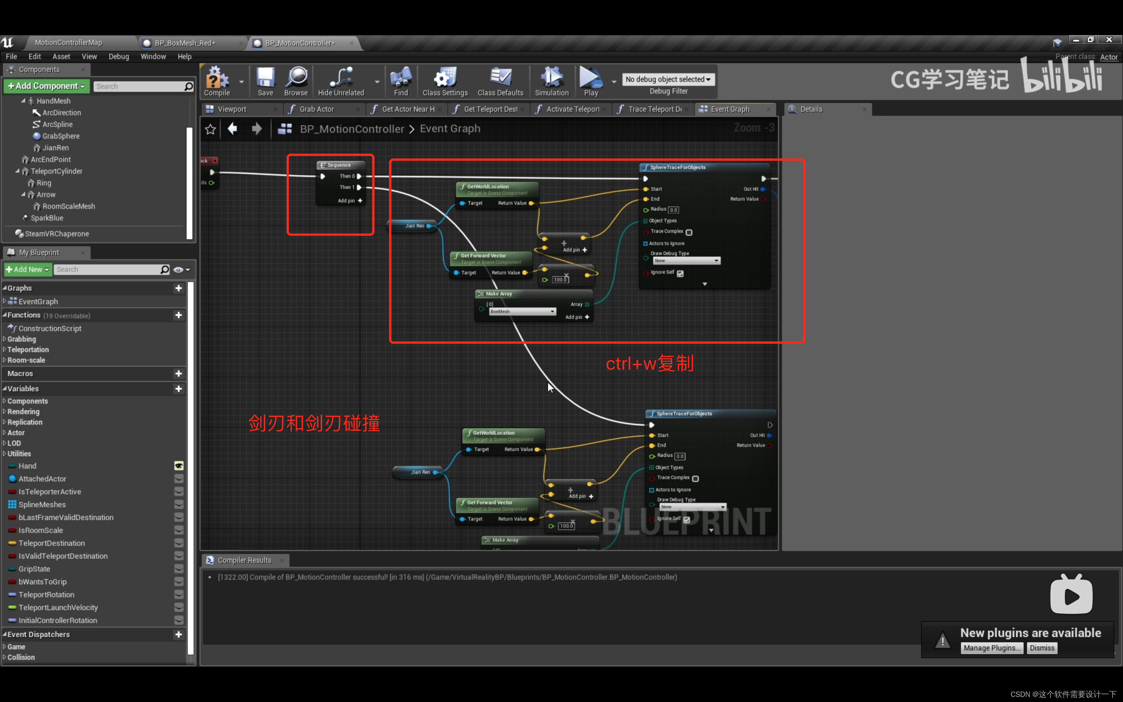This screenshot has height=702, width=1123.
Task: Click the My Blueprint search field
Action: (x=107, y=270)
